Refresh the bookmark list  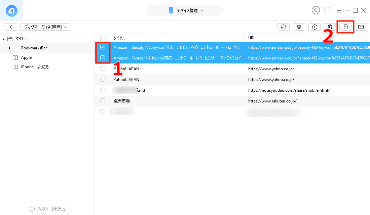(284, 27)
